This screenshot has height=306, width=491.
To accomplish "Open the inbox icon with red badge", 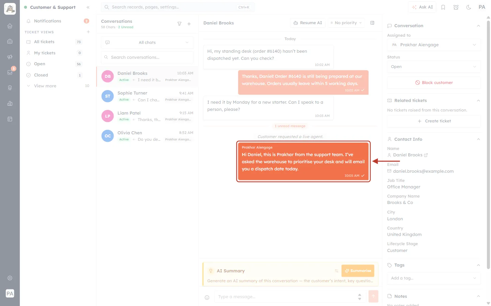I will tap(10, 72).
